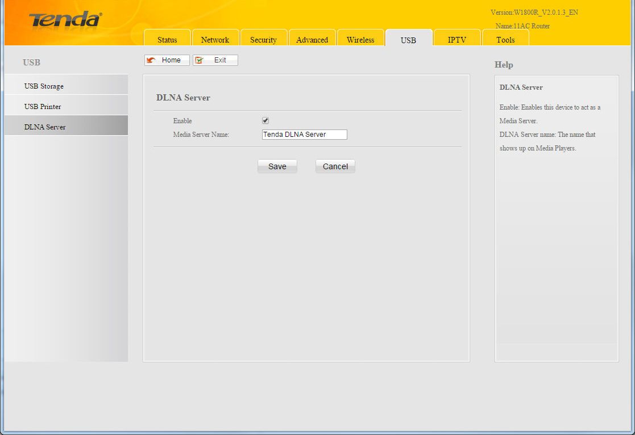Screen dimensions: 635x435
Task: Click the firmware version text
Action: pos(534,12)
